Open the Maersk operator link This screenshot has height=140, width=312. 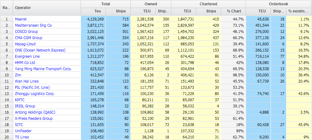pyautogui.click(x=21, y=19)
